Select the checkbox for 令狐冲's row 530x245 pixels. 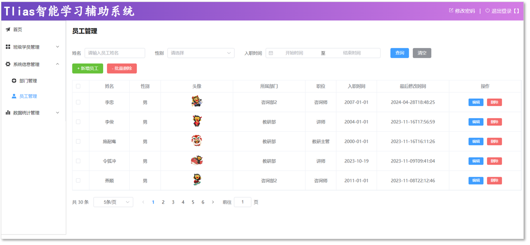coord(78,161)
